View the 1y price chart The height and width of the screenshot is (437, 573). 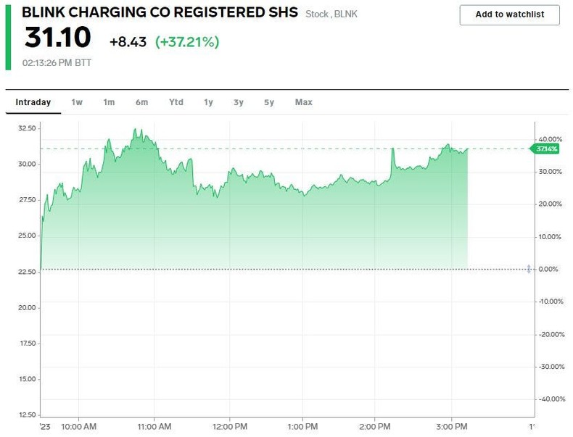208,102
